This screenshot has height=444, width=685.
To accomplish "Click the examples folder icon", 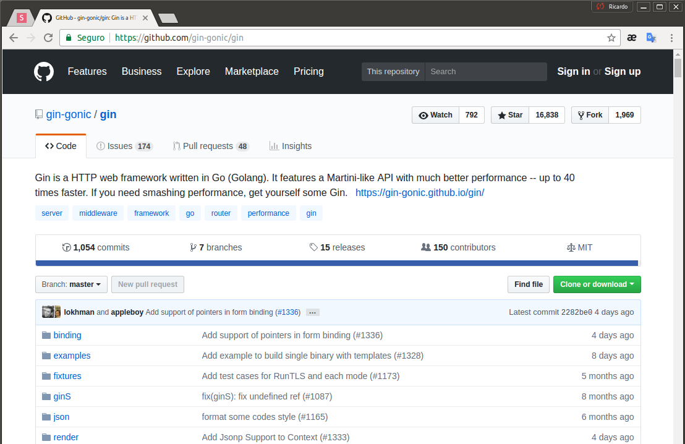I will tap(46, 356).
